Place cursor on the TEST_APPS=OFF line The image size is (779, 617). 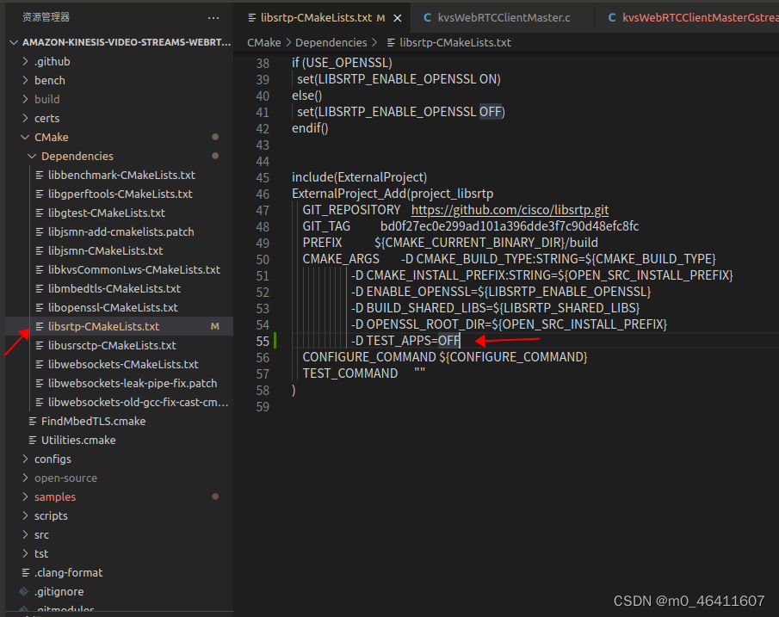click(x=406, y=341)
